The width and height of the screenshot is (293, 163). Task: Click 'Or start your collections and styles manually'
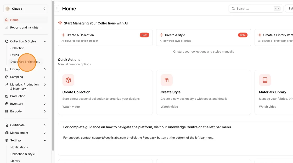click(x=204, y=52)
